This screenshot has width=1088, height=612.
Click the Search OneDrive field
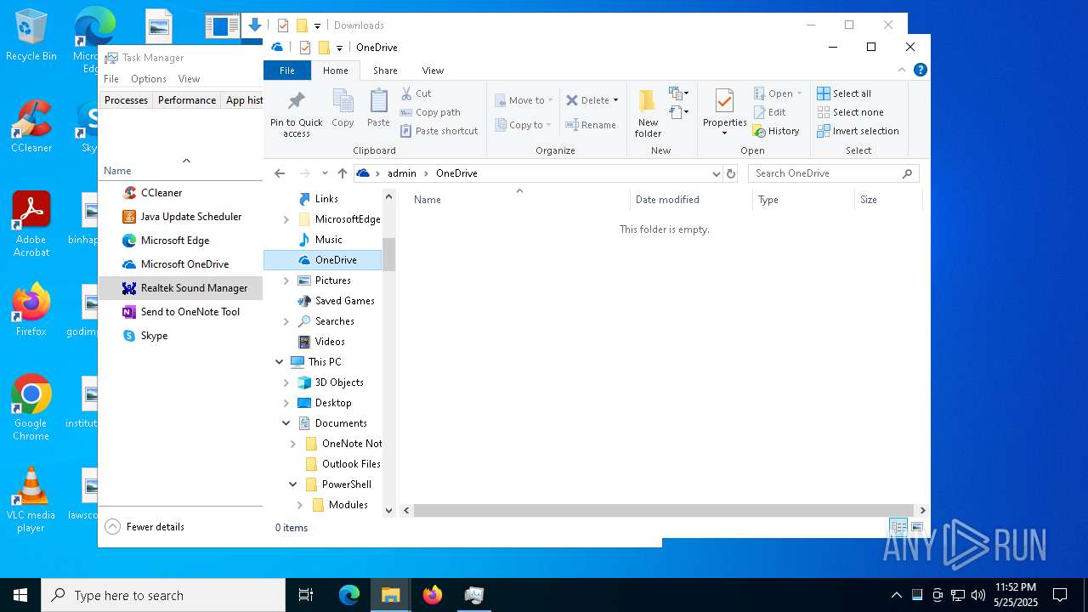coord(833,173)
